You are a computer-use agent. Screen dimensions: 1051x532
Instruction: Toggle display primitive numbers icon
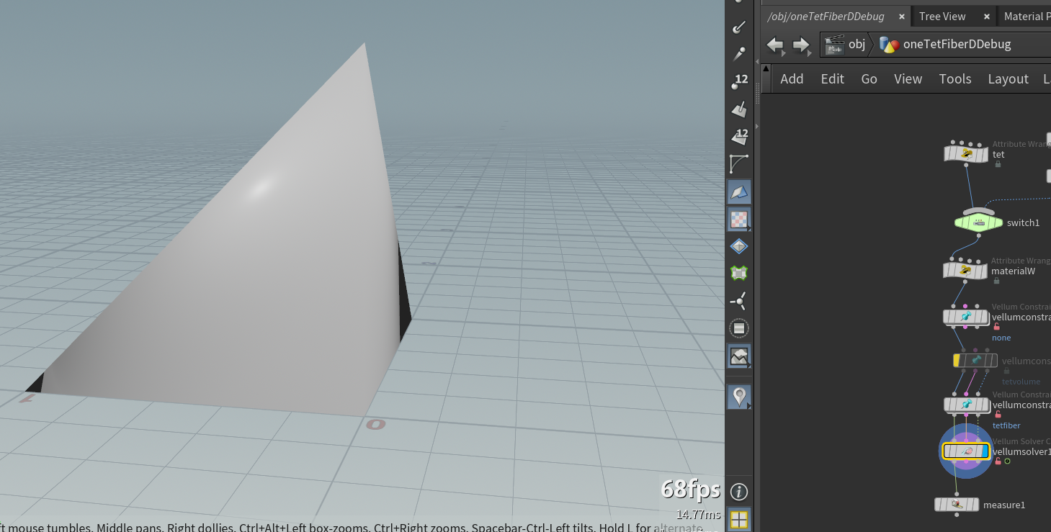pyautogui.click(x=739, y=136)
